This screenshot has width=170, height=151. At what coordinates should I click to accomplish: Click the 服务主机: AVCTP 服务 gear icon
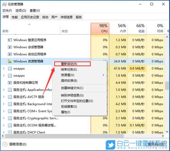pyautogui.click(x=10, y=97)
